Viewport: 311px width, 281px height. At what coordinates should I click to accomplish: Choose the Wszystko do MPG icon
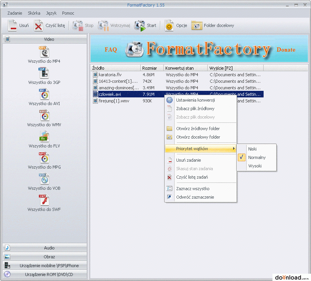coord(44,158)
